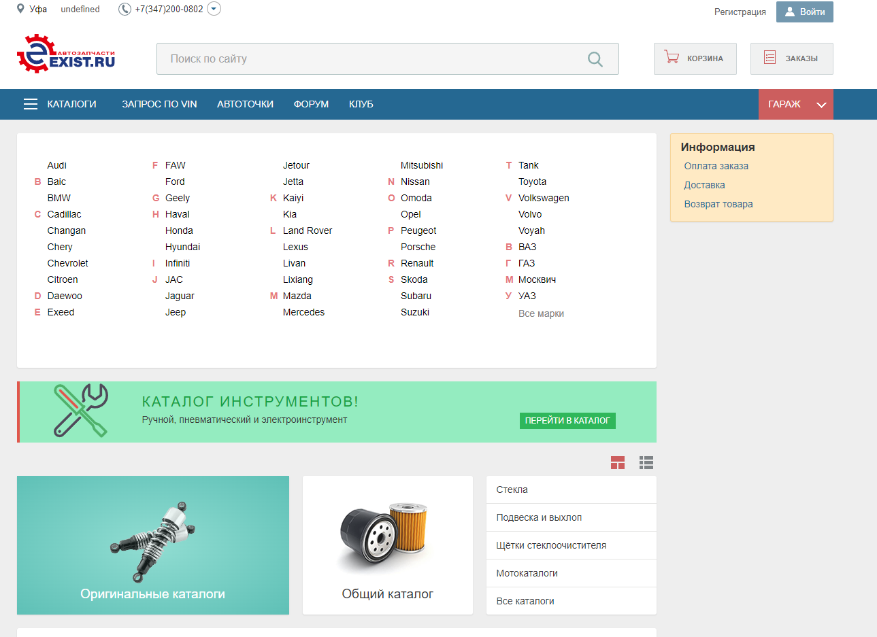Expand the Гараж dropdown

[x=796, y=104]
